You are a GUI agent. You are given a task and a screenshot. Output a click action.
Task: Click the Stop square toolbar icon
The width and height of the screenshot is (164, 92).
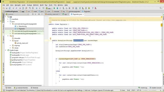pyautogui.click(x=69, y=8)
